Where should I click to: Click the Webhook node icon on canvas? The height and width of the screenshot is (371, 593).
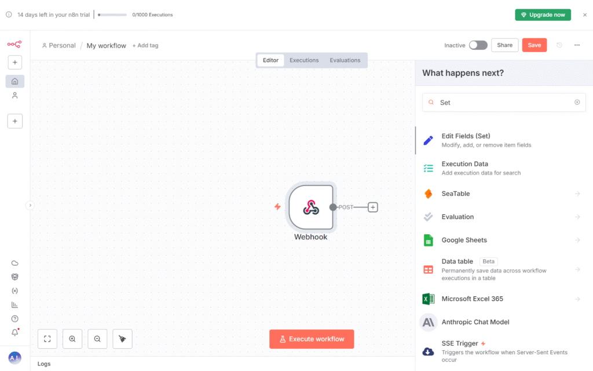311,207
